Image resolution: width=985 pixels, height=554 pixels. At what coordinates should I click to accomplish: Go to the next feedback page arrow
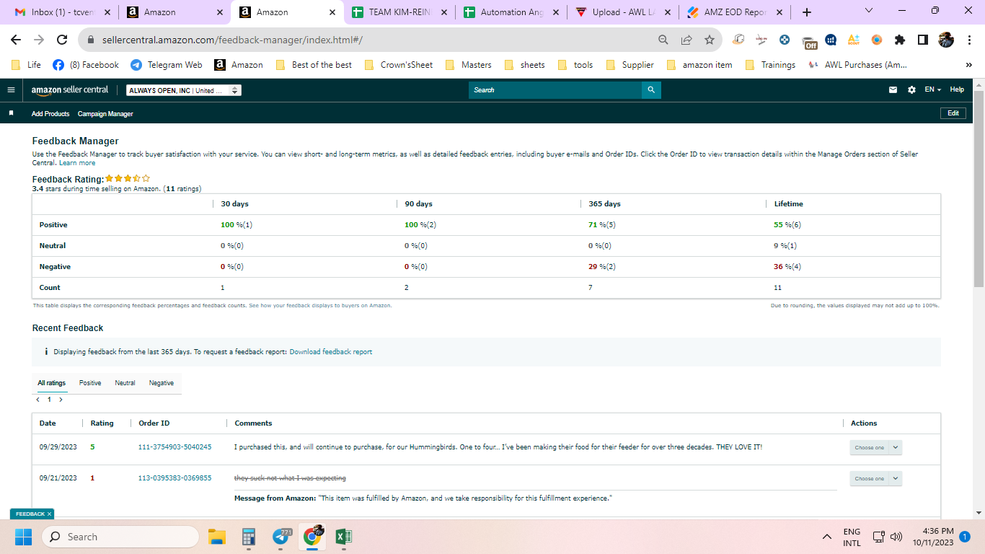pyautogui.click(x=61, y=400)
